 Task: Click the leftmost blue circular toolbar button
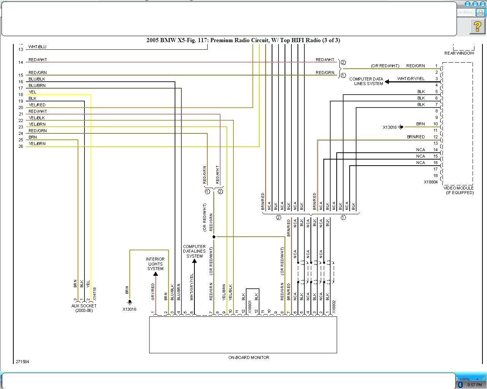tap(468, 4)
